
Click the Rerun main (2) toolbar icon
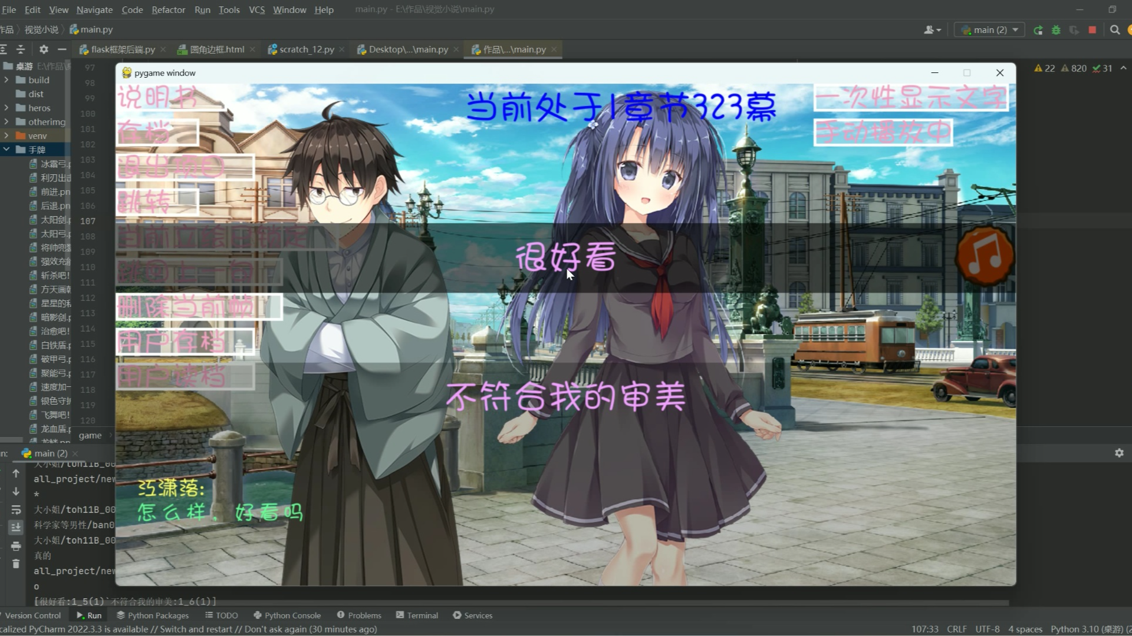coord(1038,30)
